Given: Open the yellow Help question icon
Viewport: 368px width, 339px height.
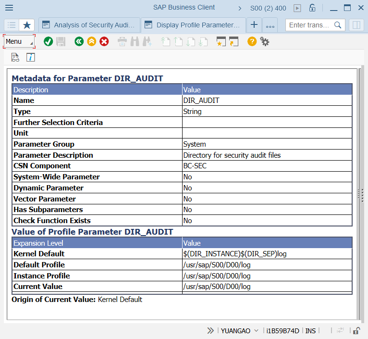Looking at the screenshot, I should click(x=252, y=41).
